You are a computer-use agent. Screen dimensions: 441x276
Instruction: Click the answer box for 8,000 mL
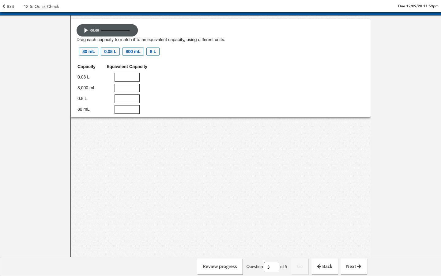tap(127, 88)
